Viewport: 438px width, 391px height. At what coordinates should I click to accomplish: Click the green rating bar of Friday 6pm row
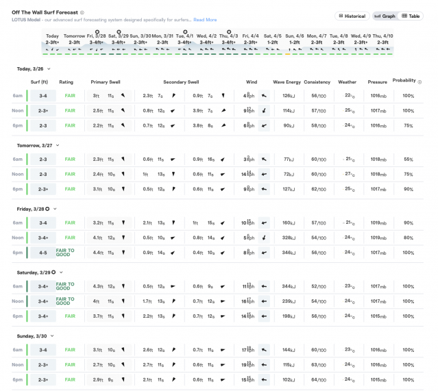pyautogui.click(x=27, y=253)
